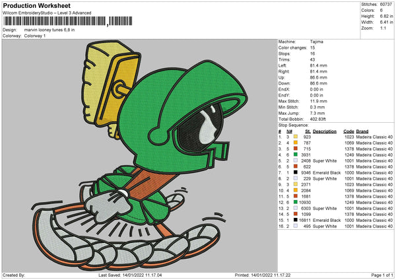The image size is (396, 280).
Task: Click the orange swatch in stop row 2
Action: point(296,143)
